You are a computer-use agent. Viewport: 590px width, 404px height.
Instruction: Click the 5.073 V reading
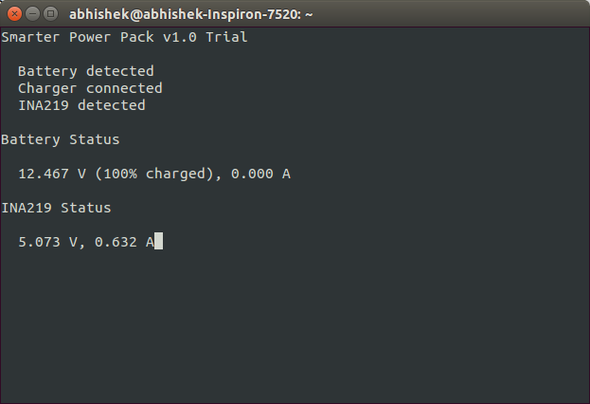(47, 242)
